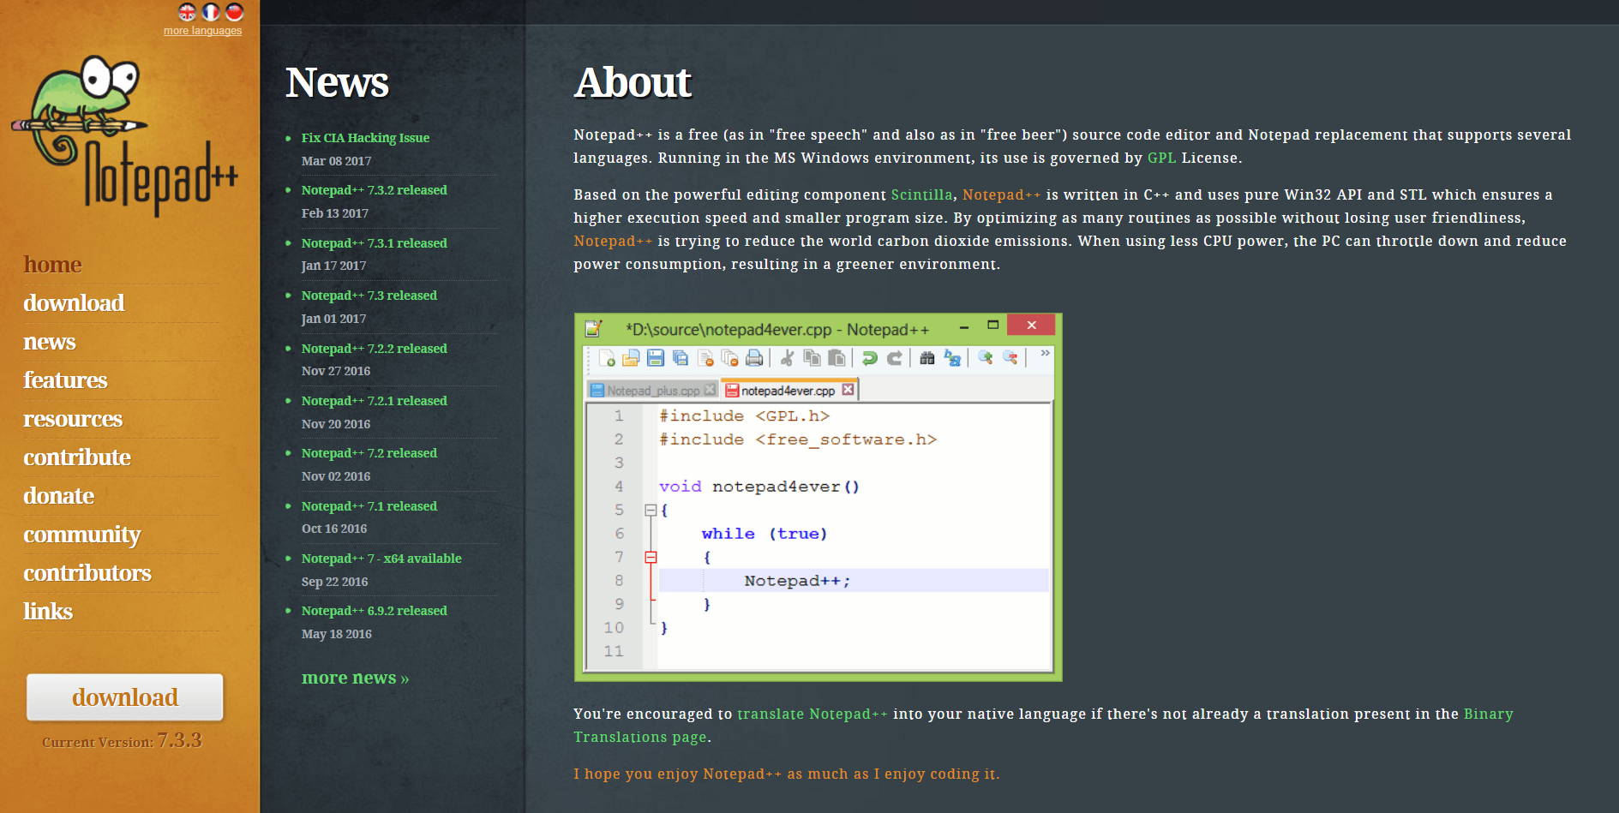Click the more news » link
This screenshot has width=1619, height=813.
(355, 678)
